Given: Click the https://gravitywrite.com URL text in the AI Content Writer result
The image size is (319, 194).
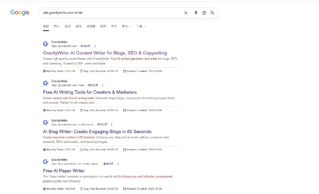Looking at the screenshot, I should click(64, 46).
